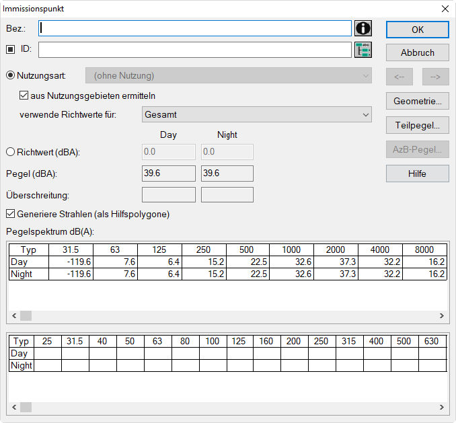Click right arrow of third-octave table scrollbar

click(x=442, y=407)
